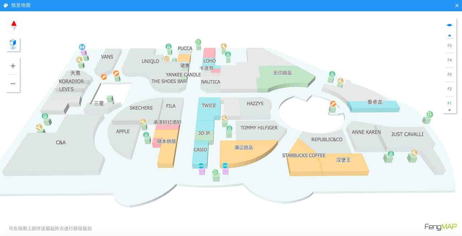Select the APPLE store label

point(123,131)
